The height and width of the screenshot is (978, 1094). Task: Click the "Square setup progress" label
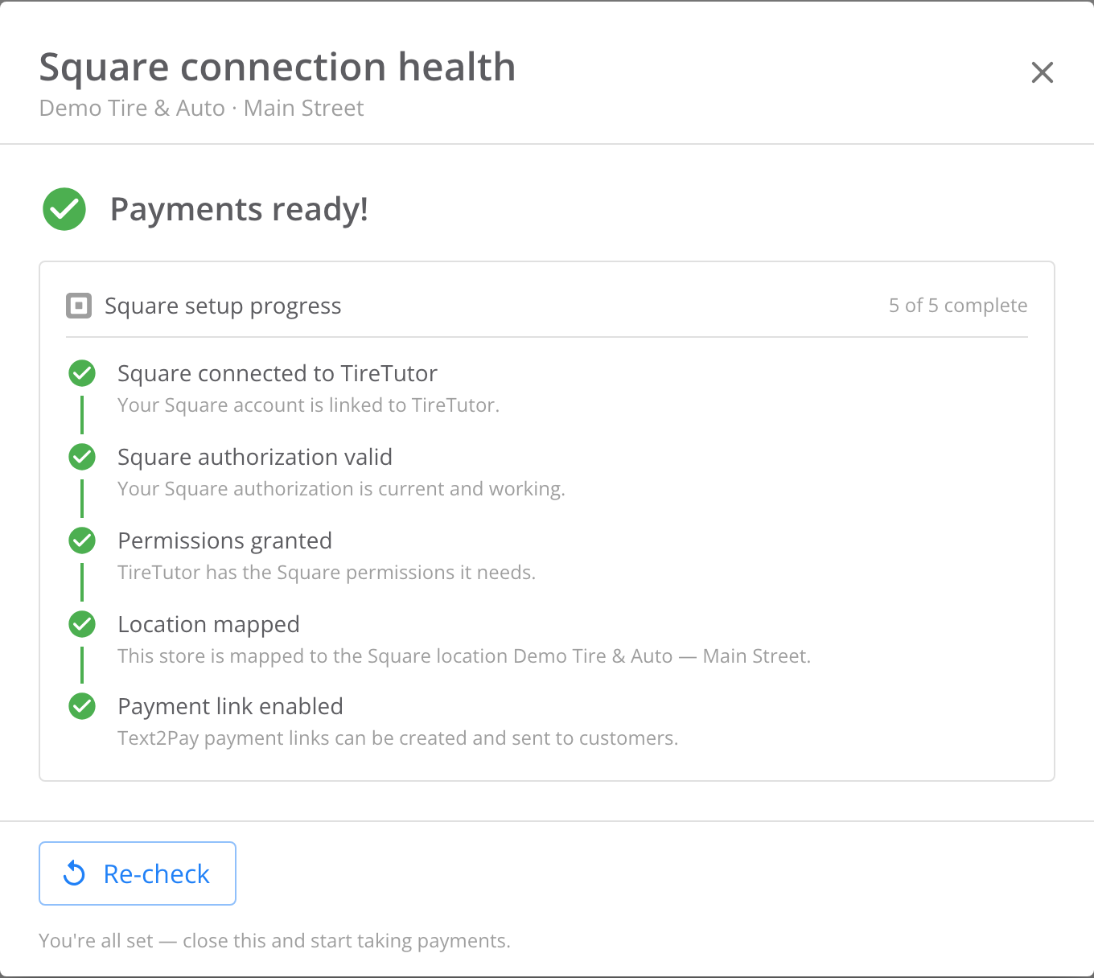(223, 306)
